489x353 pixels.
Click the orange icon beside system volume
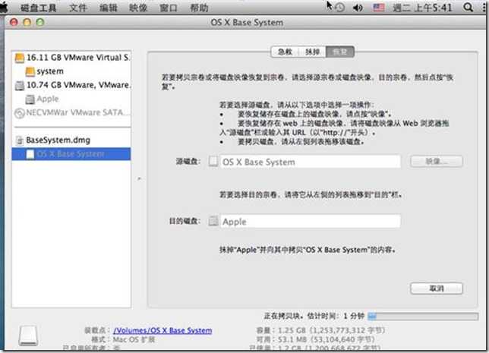[30, 71]
